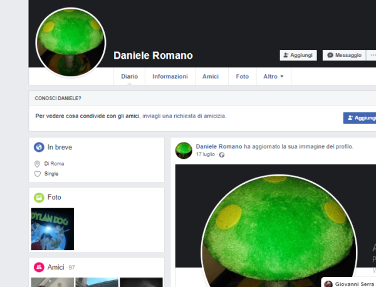376x287 pixels.
Task: Open the Dylan Dog photo thumbnail
Action: pyautogui.click(x=53, y=229)
